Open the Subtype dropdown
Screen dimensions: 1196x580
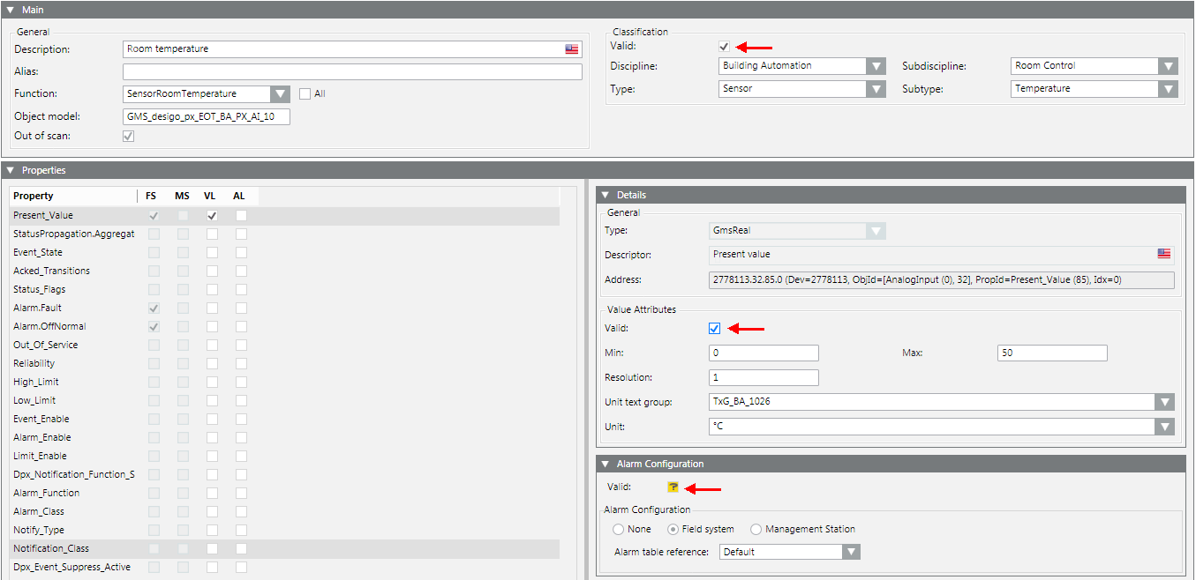point(1169,89)
